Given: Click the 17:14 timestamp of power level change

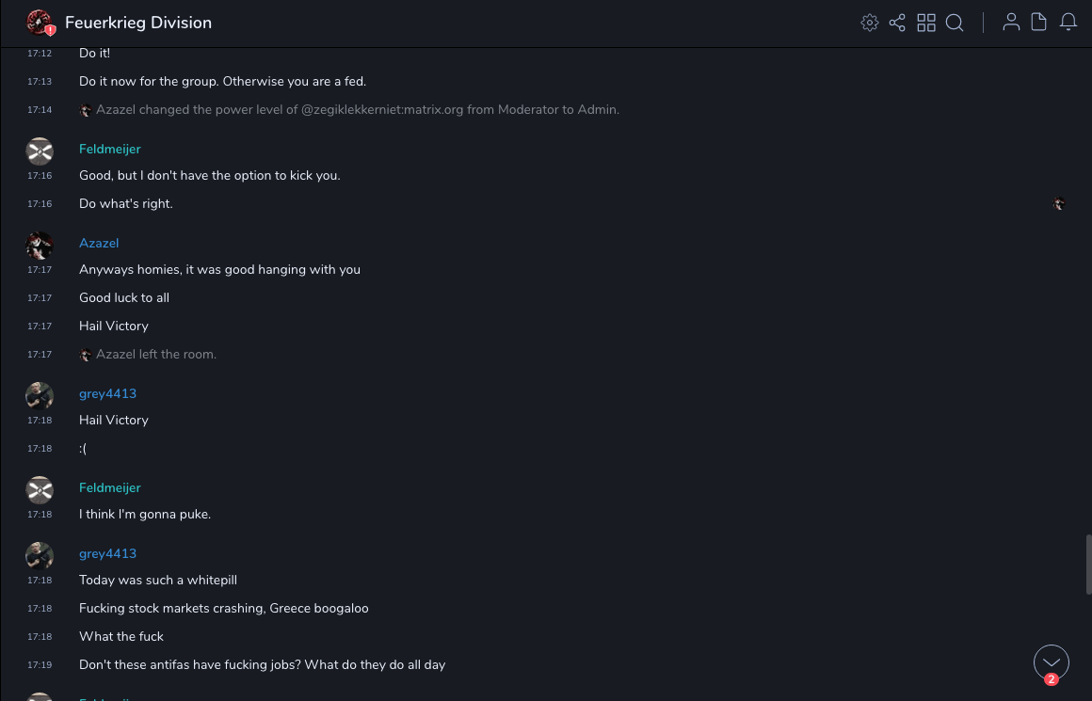Looking at the screenshot, I should 40,110.
